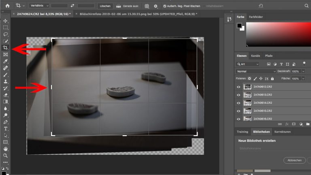Click the 'Löschen' button
This screenshot has width=311, height=175.
click(105, 6)
